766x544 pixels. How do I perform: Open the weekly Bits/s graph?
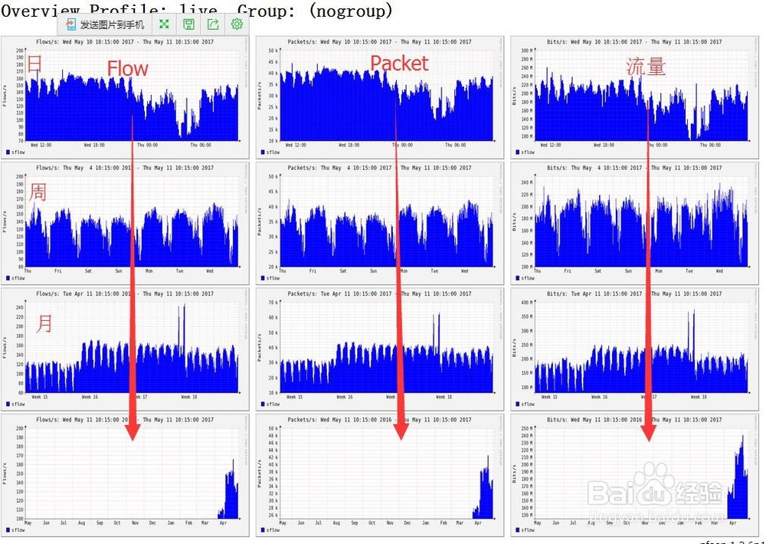[x=634, y=224]
